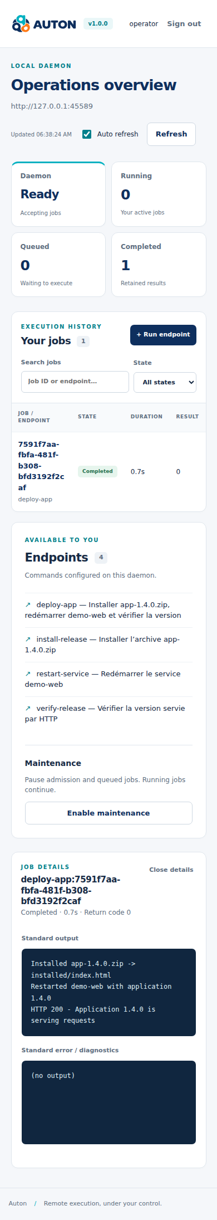Image resolution: width=217 pixels, height=1220 pixels.
Task: Click the arrow icon beside deploy-app endpoint
Action: point(28,604)
